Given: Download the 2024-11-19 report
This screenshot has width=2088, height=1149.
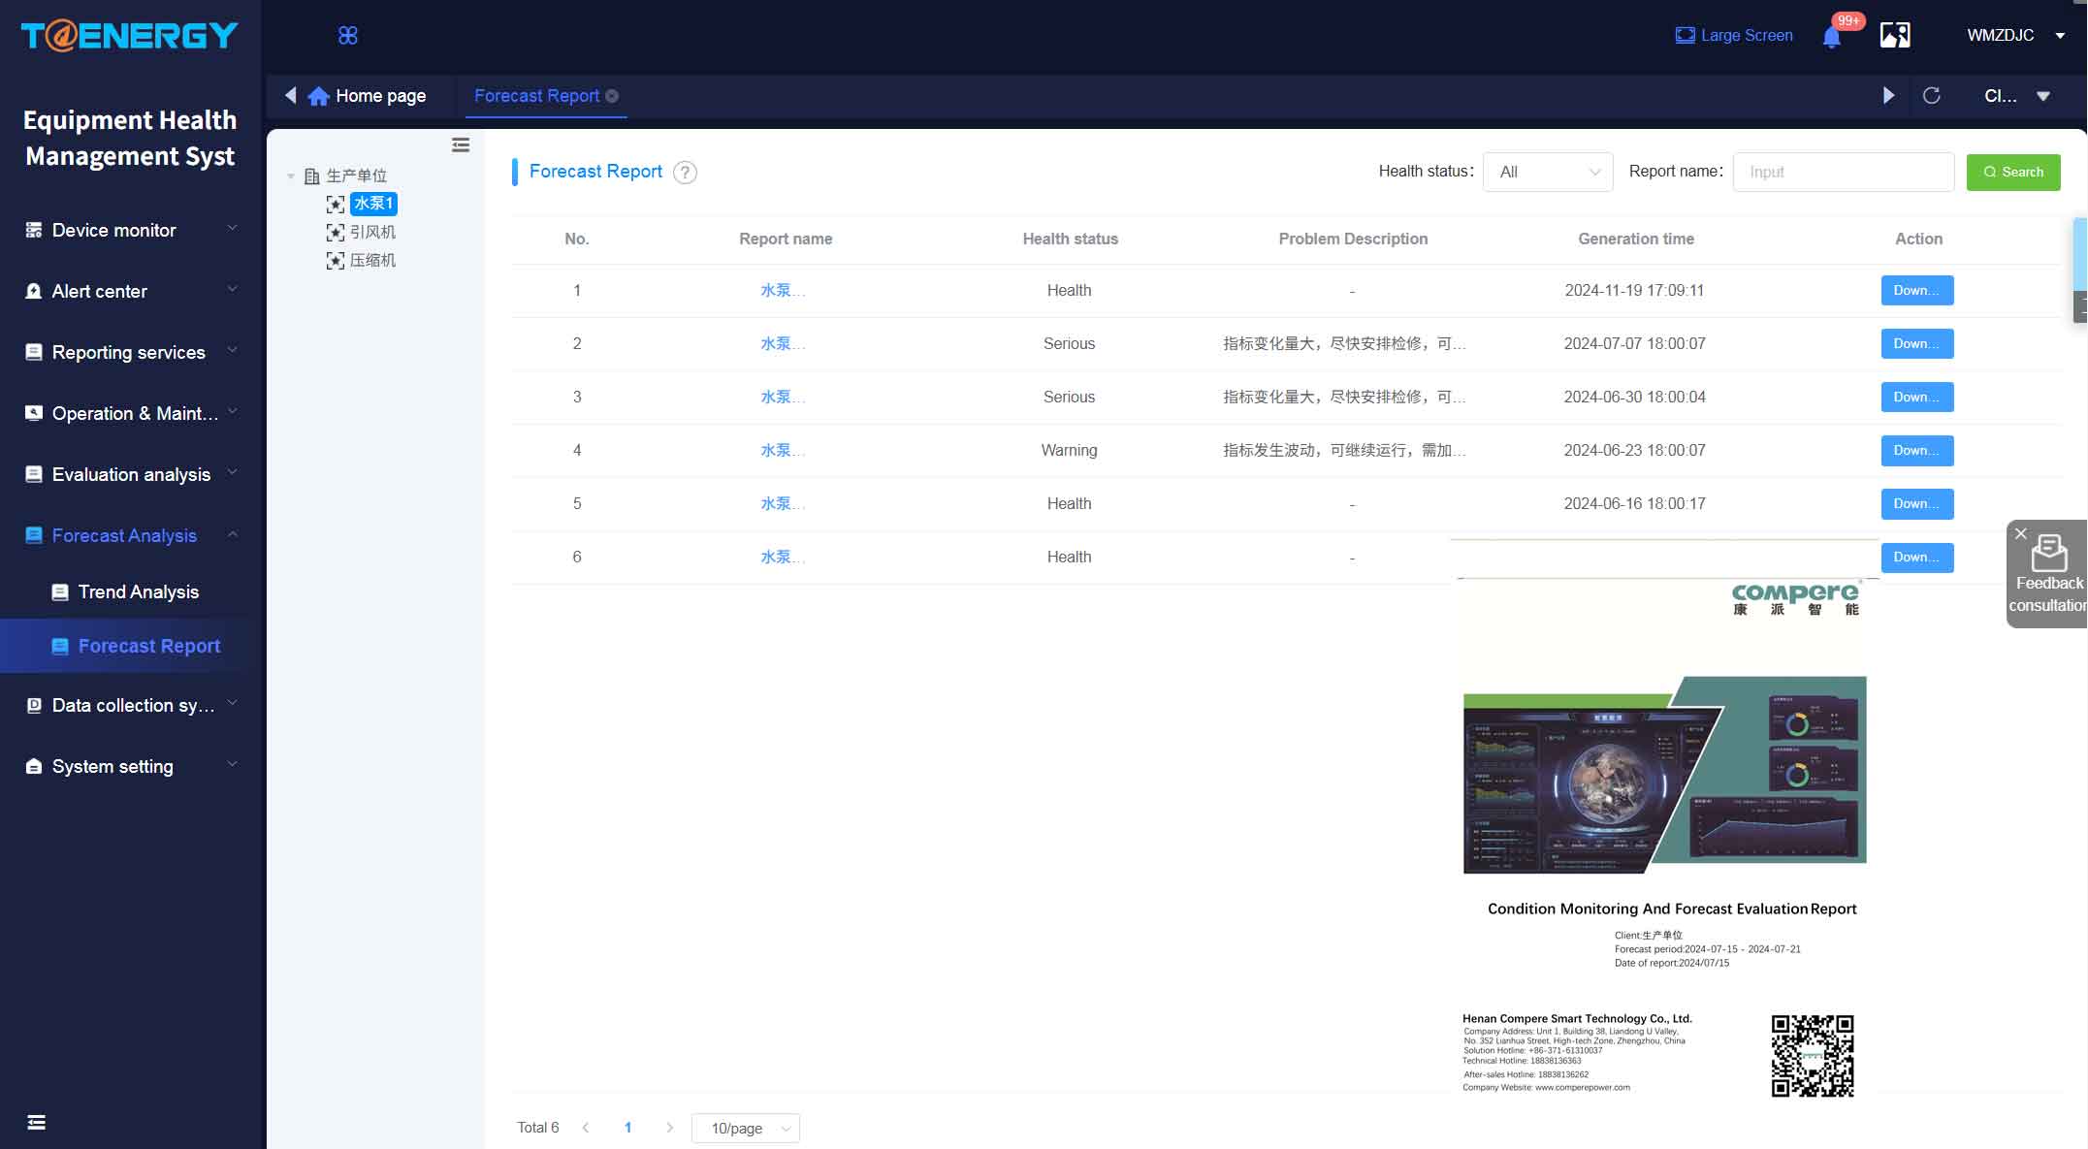Looking at the screenshot, I should (1916, 290).
